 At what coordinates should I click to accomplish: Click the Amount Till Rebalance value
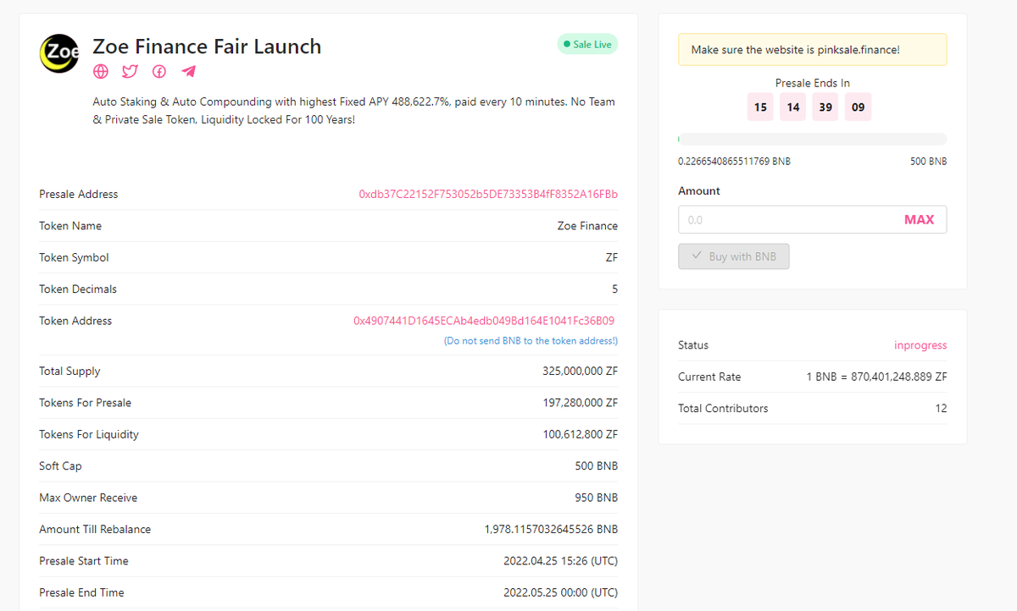[x=551, y=530]
